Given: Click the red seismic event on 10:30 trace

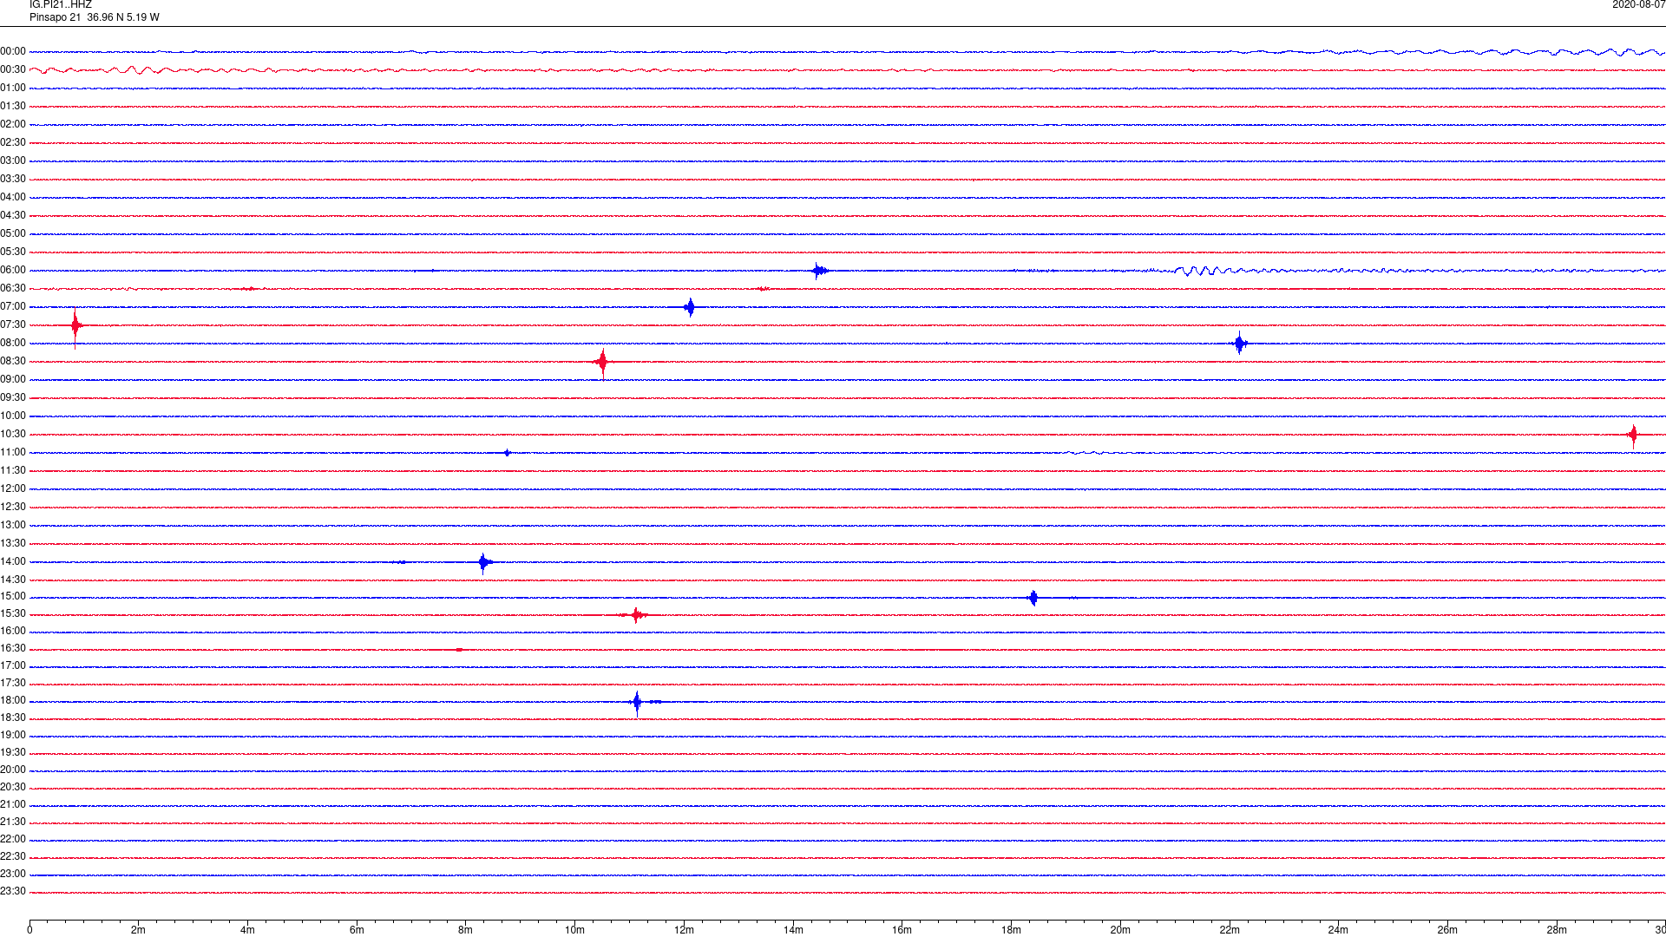Looking at the screenshot, I should point(1633,435).
